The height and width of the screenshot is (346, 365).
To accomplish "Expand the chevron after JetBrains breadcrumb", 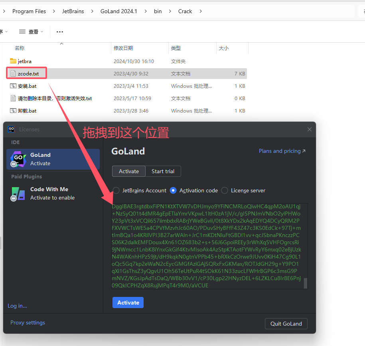I will [x=92, y=11].
